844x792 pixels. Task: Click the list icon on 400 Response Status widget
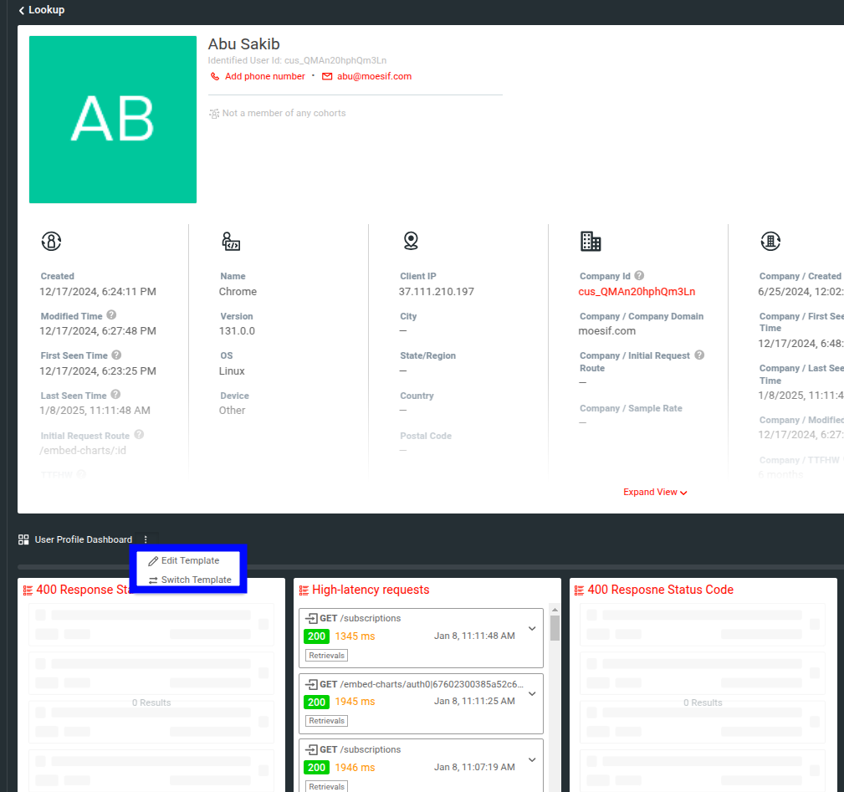[27, 590]
